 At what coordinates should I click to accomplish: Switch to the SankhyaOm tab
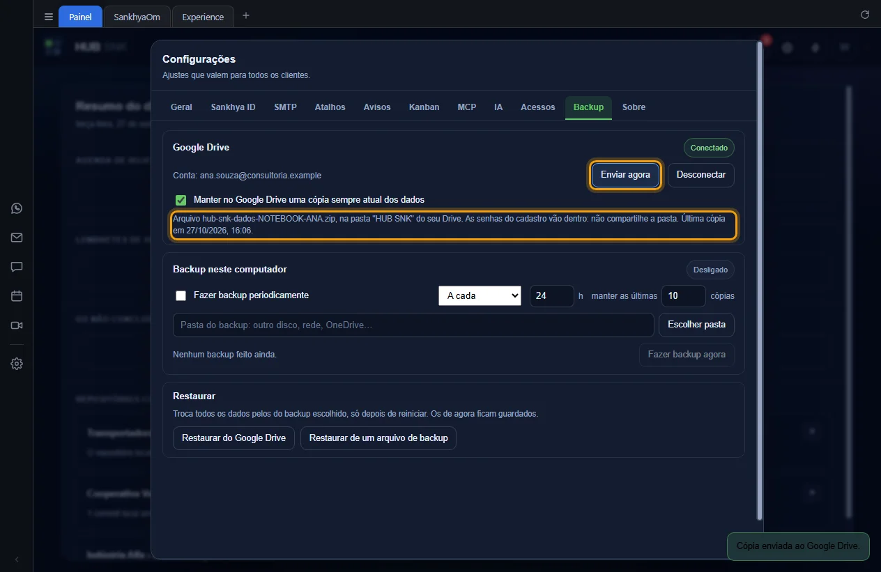pos(137,17)
